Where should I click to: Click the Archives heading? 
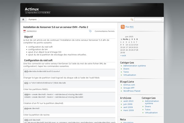click(x=125, y=98)
